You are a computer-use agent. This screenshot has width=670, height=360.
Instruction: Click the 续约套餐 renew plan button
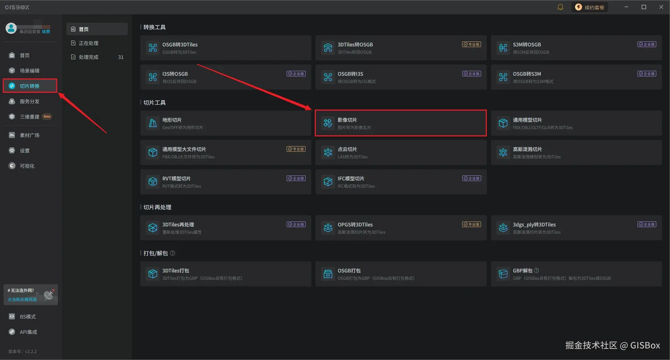coord(589,7)
